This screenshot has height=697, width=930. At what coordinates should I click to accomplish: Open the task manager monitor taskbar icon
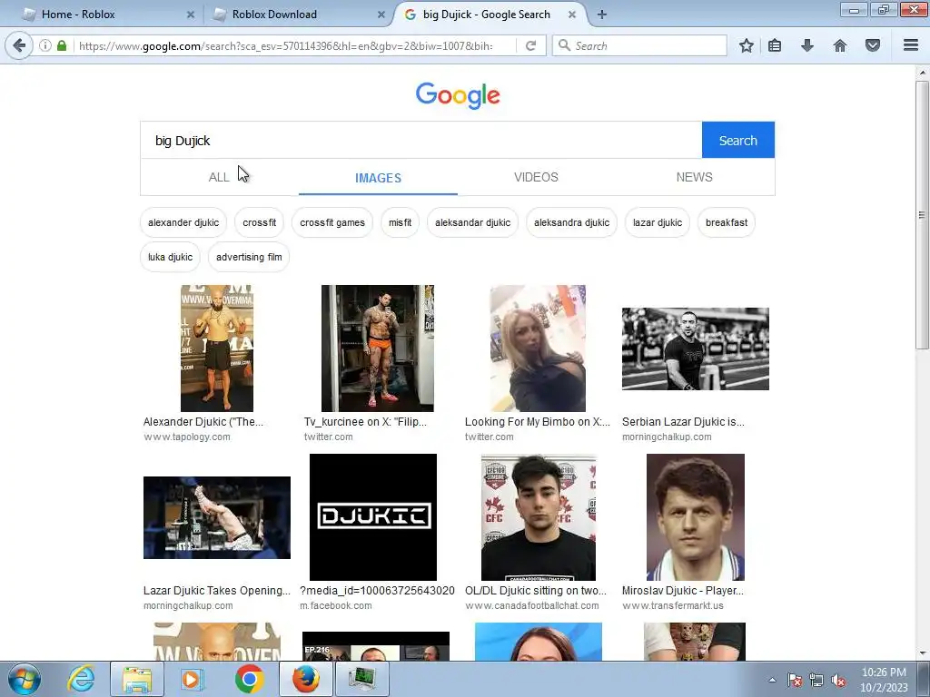tap(361, 679)
